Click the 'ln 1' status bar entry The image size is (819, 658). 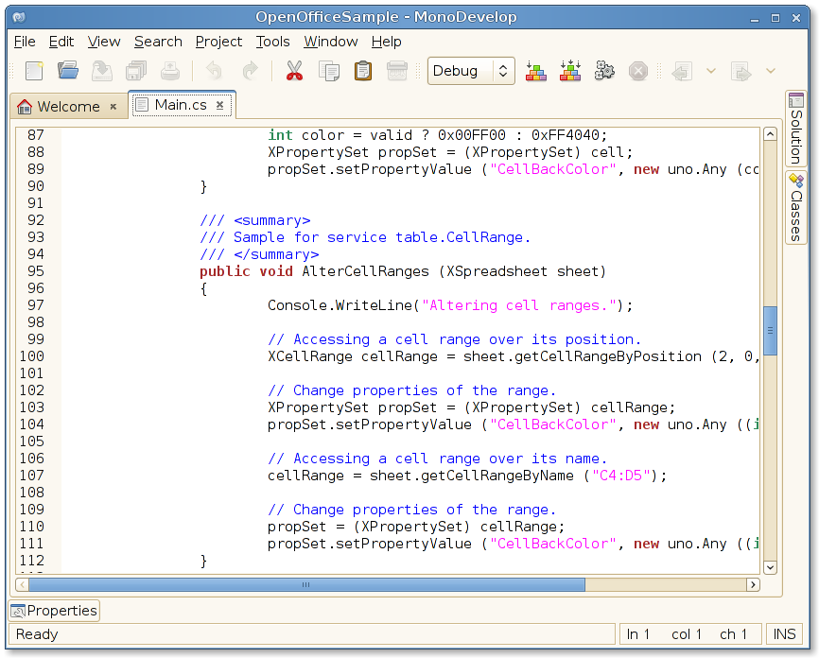coord(637,634)
